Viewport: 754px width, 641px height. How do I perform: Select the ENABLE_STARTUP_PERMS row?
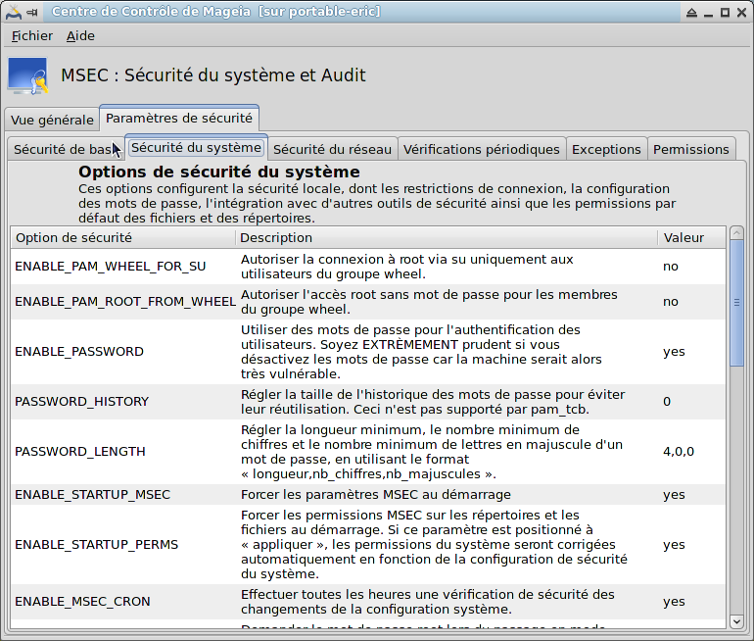368,545
